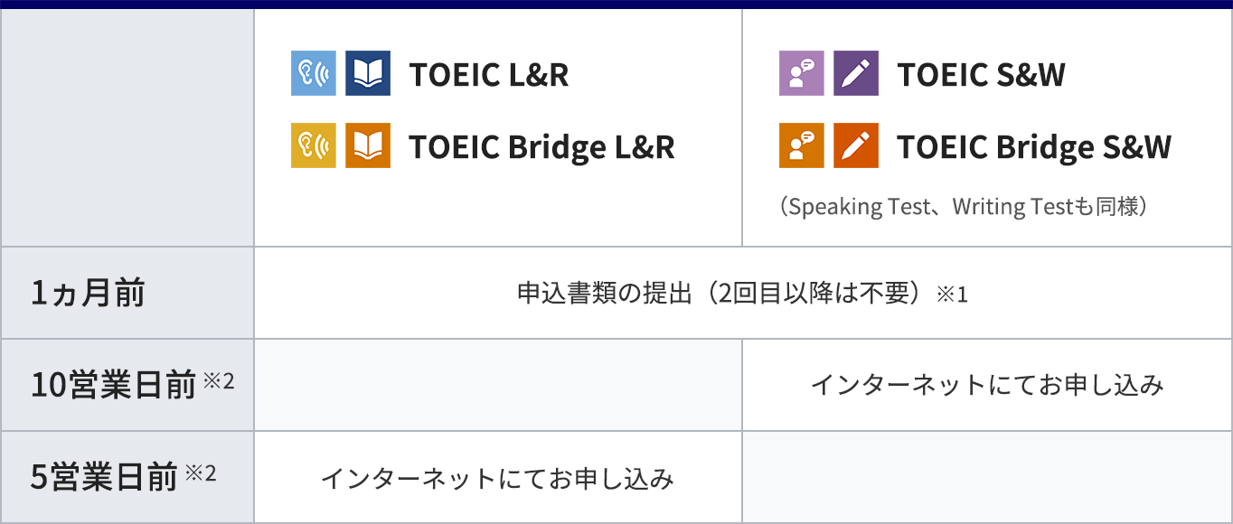Click the 5営業日前 row header
This screenshot has height=524, width=1233.
pyautogui.click(x=104, y=477)
